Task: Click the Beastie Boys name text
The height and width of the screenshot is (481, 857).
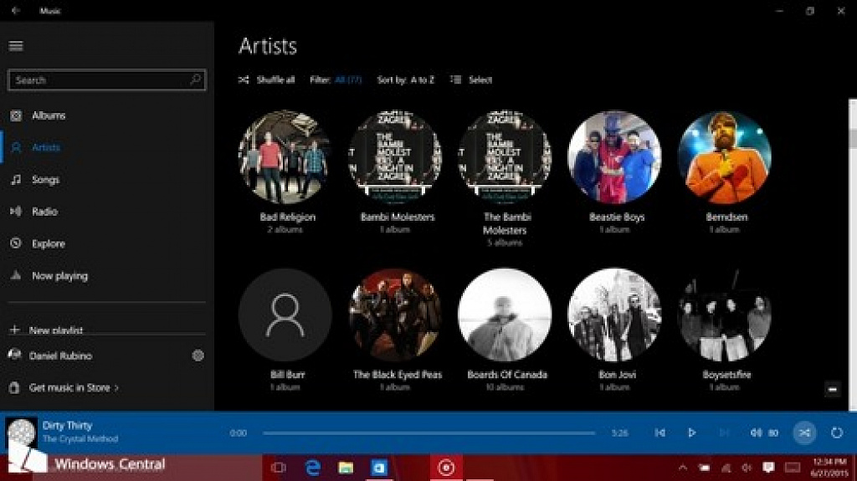Action: (x=617, y=217)
